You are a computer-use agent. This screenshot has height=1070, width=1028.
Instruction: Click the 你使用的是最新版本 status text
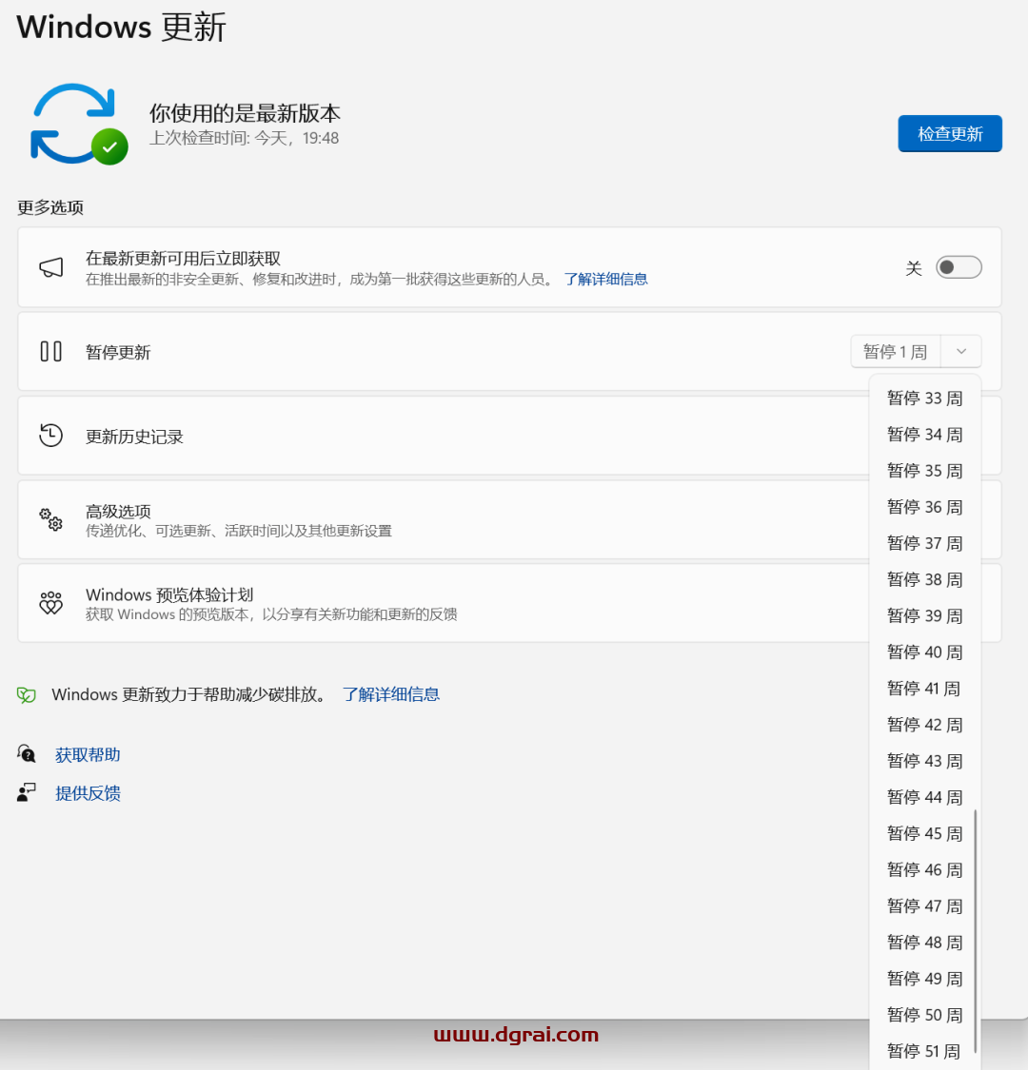(x=245, y=112)
